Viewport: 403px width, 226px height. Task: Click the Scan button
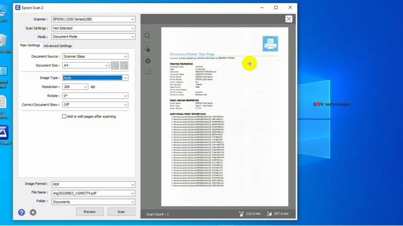tap(122, 212)
